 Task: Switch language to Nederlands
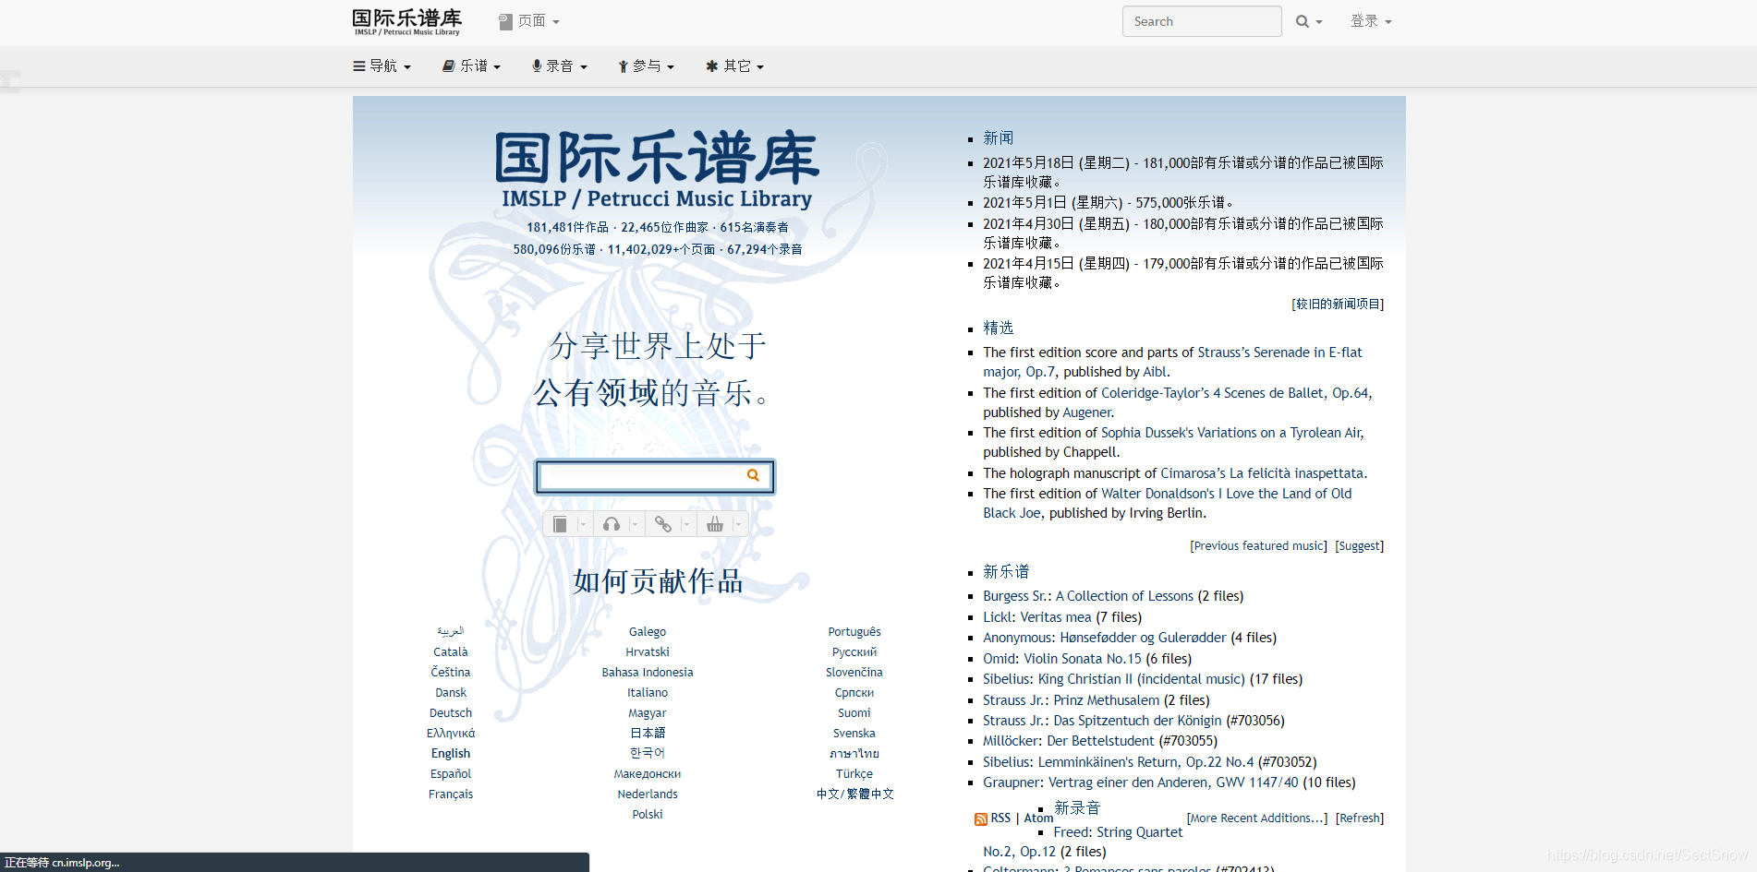click(x=648, y=794)
